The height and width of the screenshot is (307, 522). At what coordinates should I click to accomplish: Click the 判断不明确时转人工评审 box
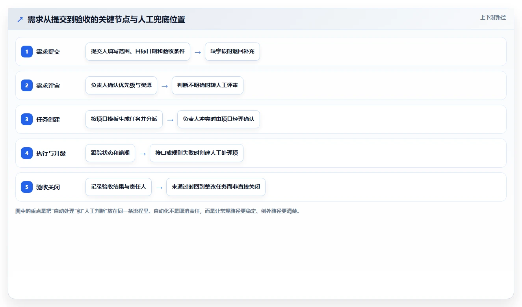click(208, 85)
